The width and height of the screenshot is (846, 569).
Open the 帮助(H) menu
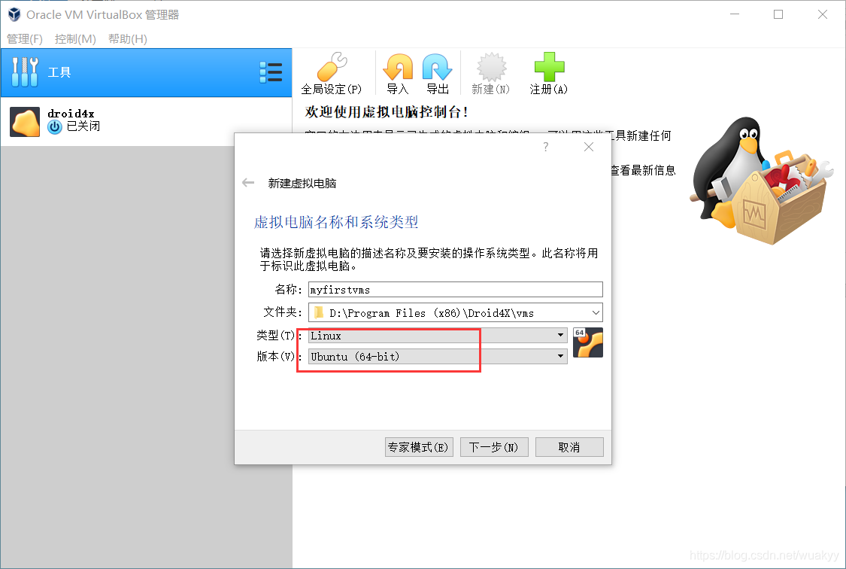(127, 39)
